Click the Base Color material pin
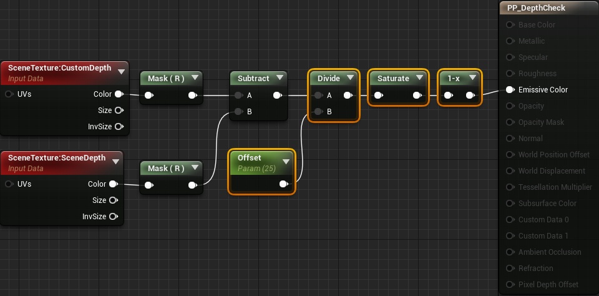Image resolution: width=599 pixels, height=296 pixels. pyautogui.click(x=510, y=25)
